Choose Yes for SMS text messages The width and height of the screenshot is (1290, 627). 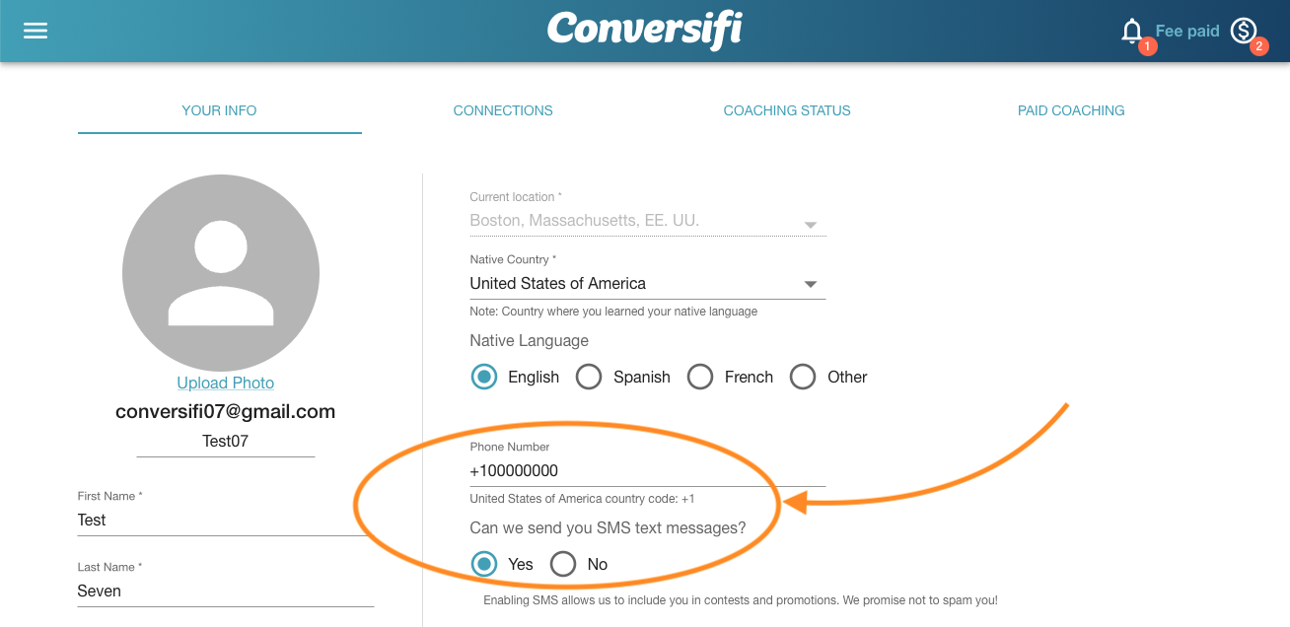tap(484, 564)
